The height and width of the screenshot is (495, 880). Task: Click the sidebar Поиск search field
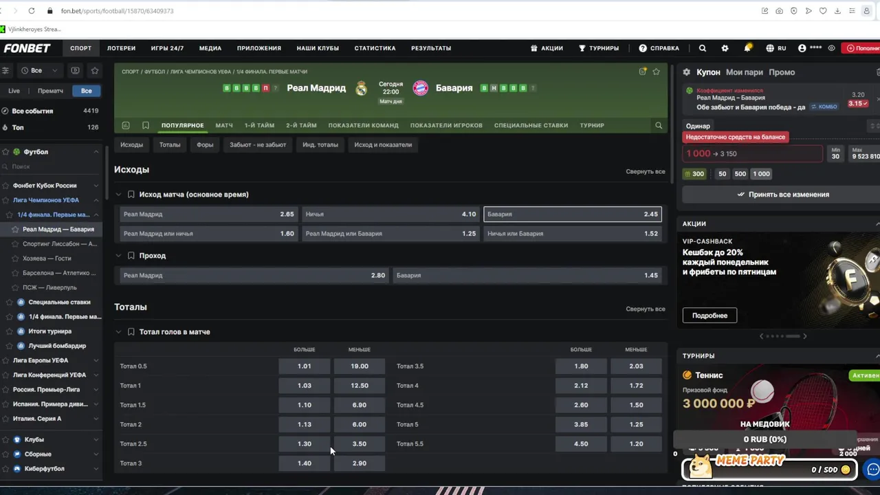coord(49,166)
